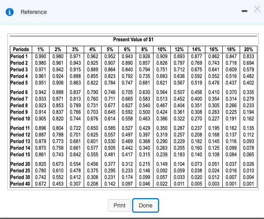Click the Period 14 row label
This screenshot has width=264, height=219.
point(20,148)
